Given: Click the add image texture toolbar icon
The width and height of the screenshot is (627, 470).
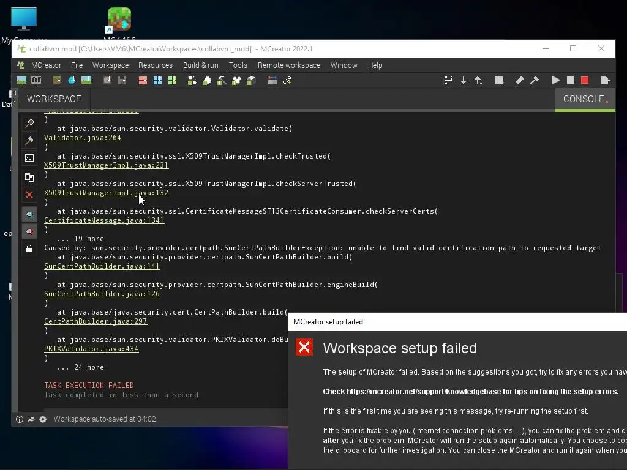Looking at the screenshot, I should point(21,81).
